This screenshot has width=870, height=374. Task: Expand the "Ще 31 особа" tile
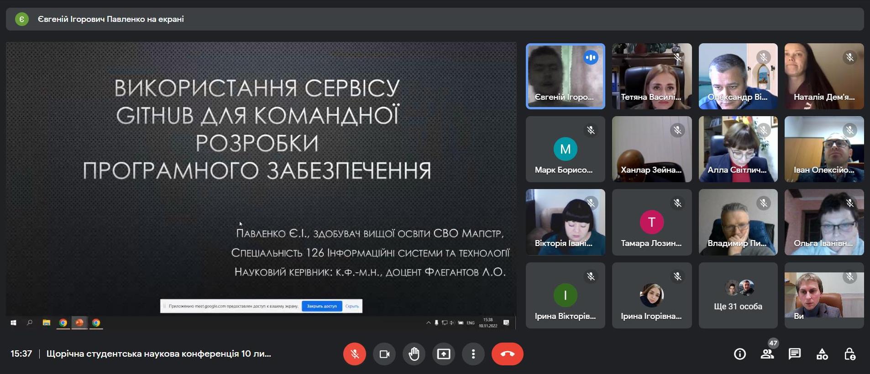[x=738, y=295]
